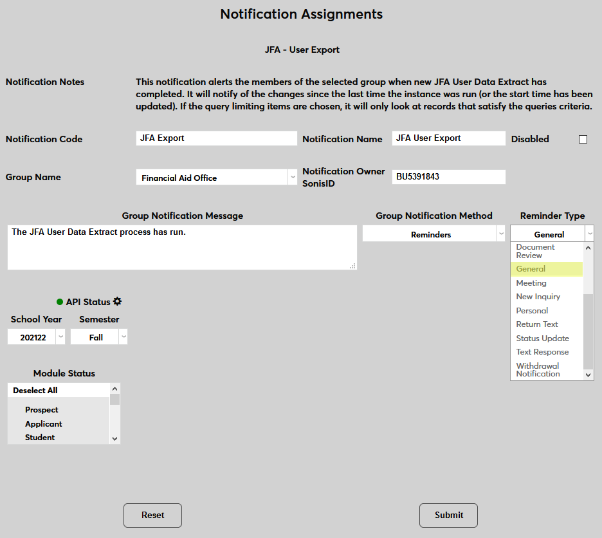Pick Document Review from the reminder list

[535, 251]
